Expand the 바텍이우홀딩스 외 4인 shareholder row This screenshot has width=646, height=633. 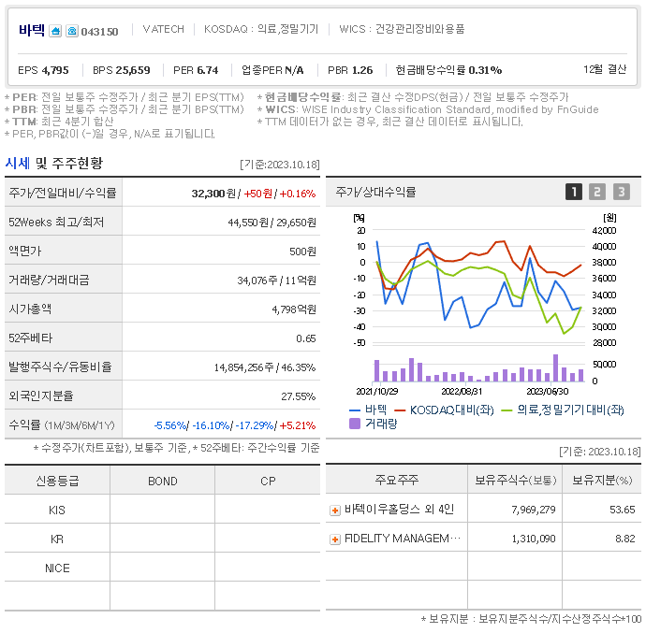click(x=335, y=511)
